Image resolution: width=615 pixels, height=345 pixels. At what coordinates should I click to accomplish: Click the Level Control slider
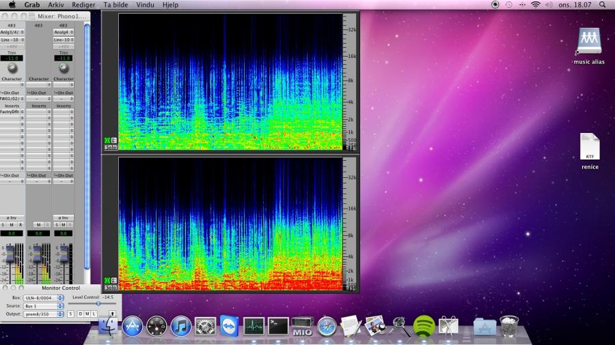point(98,303)
